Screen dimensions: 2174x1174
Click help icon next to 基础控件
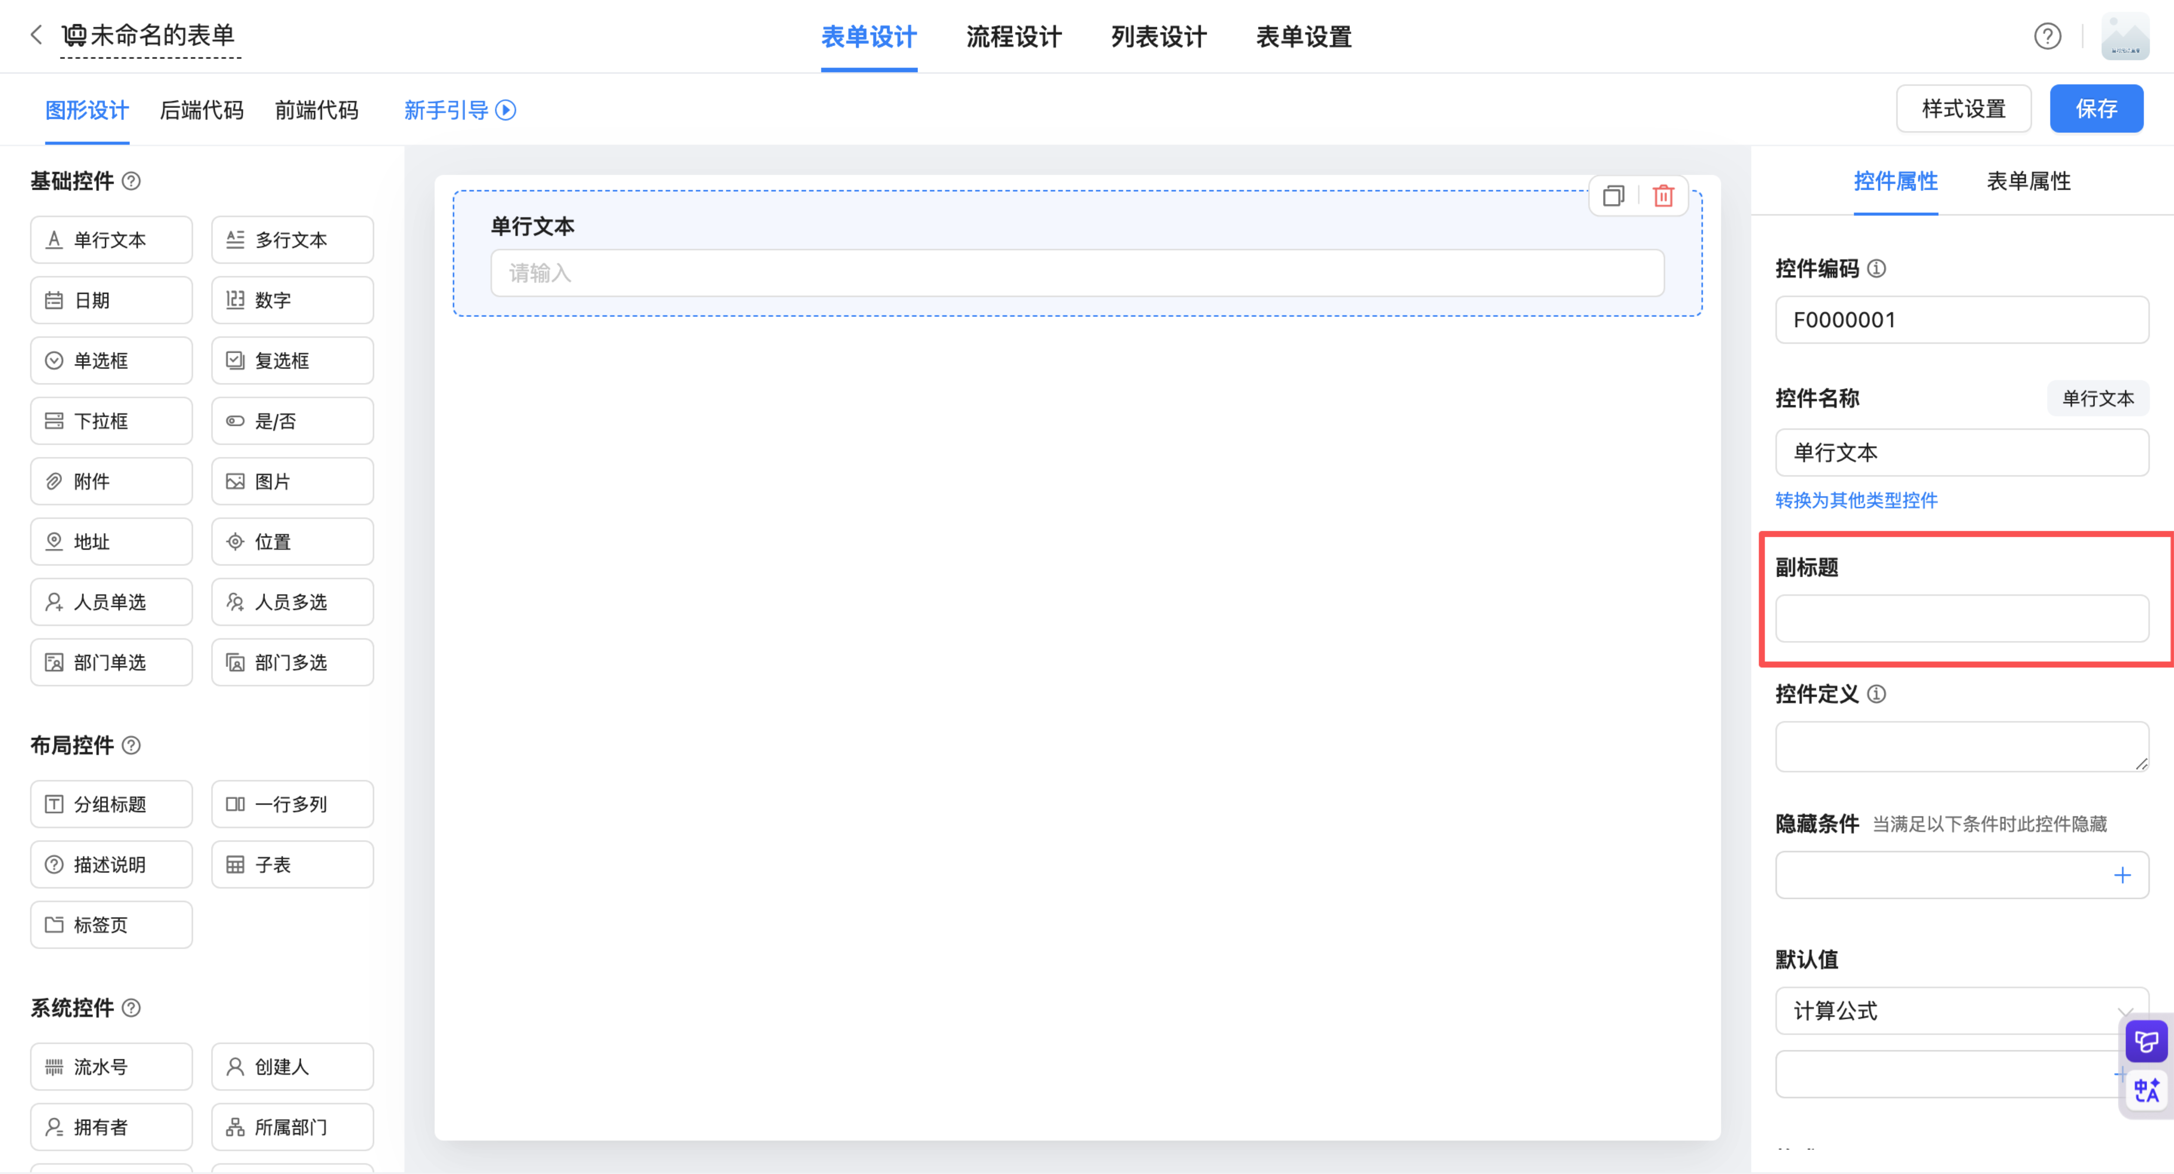[132, 180]
